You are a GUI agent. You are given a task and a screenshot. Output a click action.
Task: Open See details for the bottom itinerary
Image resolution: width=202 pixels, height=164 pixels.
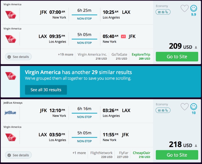click(18, 155)
